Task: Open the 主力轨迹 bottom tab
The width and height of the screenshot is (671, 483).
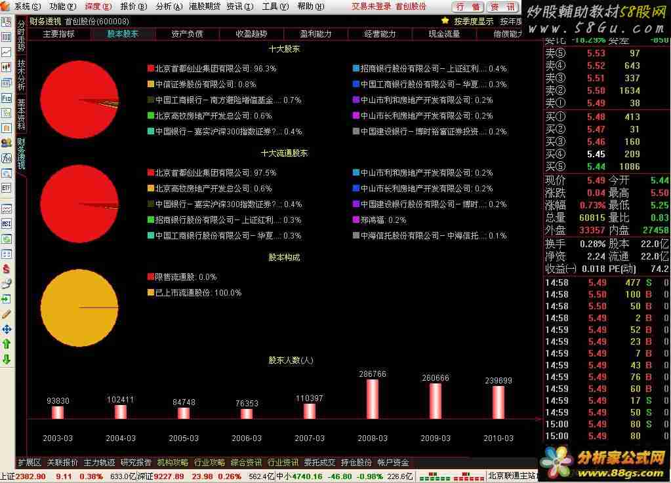Action: (x=99, y=463)
